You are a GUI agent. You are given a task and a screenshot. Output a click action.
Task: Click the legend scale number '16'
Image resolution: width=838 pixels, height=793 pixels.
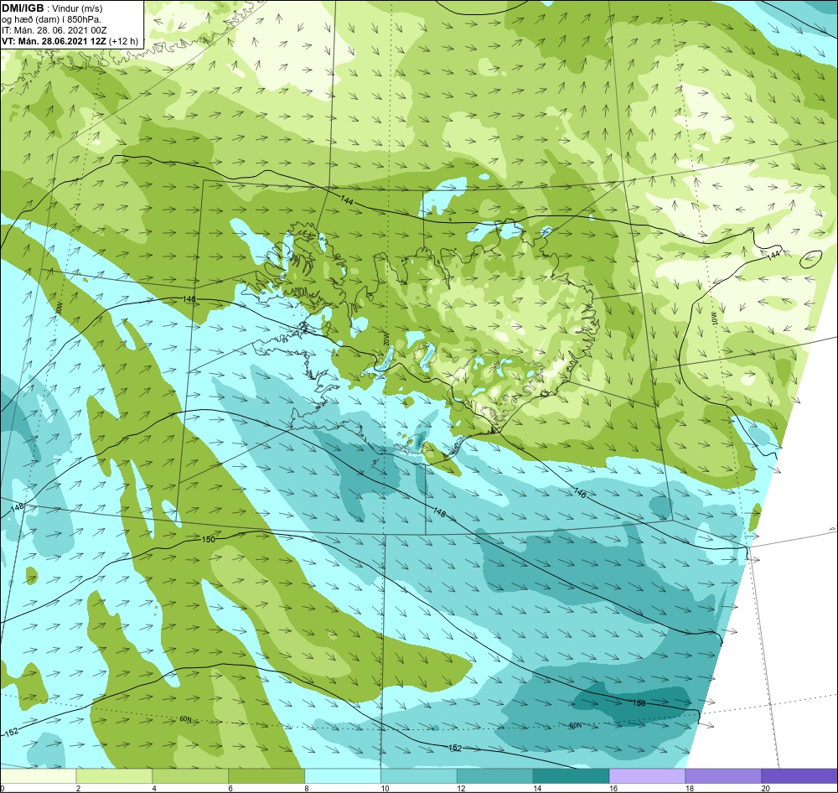pyautogui.click(x=613, y=788)
